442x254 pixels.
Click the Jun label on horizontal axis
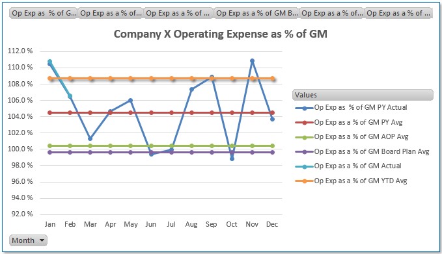151,224
